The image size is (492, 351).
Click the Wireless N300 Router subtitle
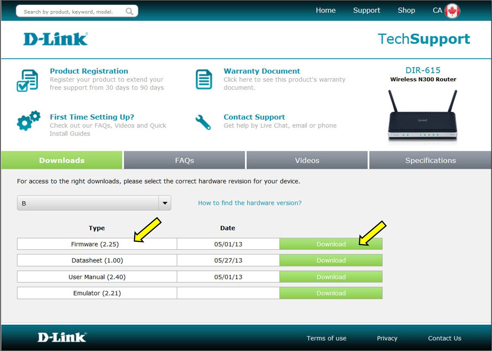[x=423, y=79]
